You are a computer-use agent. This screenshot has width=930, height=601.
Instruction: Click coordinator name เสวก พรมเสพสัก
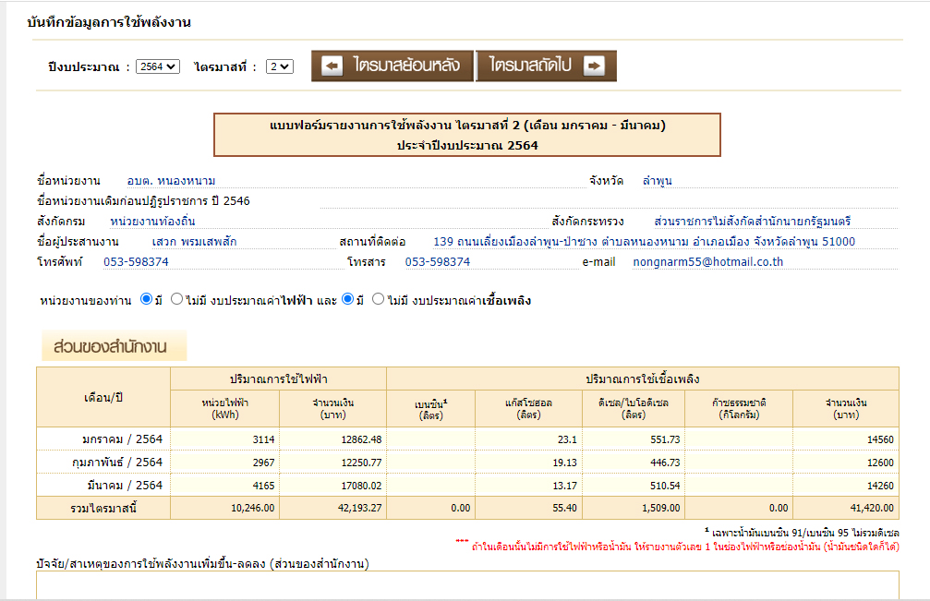(195, 241)
